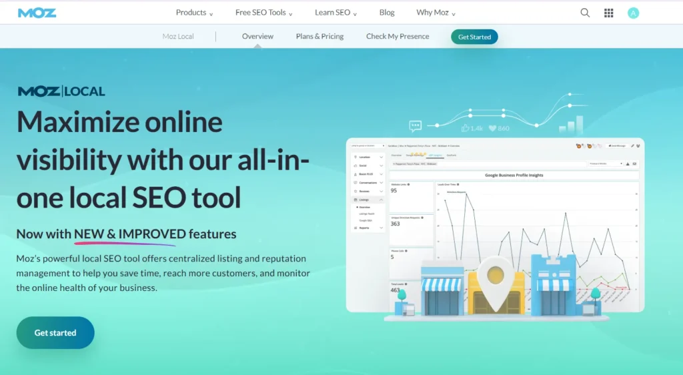The image size is (683, 375).
Task: Expand the Free SEO Tools dropdown
Action: [x=264, y=13]
